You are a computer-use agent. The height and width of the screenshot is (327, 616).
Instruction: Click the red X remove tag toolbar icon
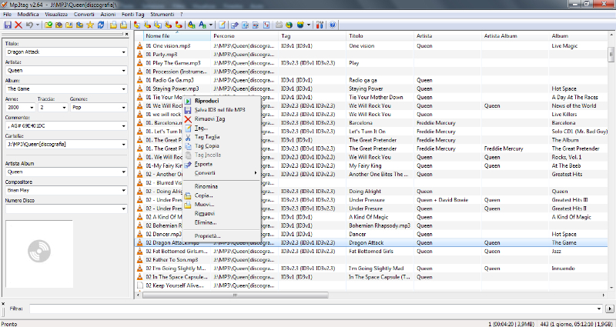pyautogui.click(x=18, y=25)
